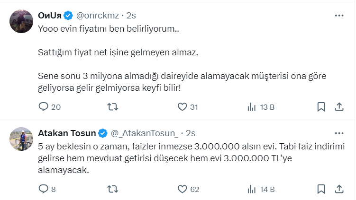Click the first tweet's 2s timestamp

tap(131, 16)
